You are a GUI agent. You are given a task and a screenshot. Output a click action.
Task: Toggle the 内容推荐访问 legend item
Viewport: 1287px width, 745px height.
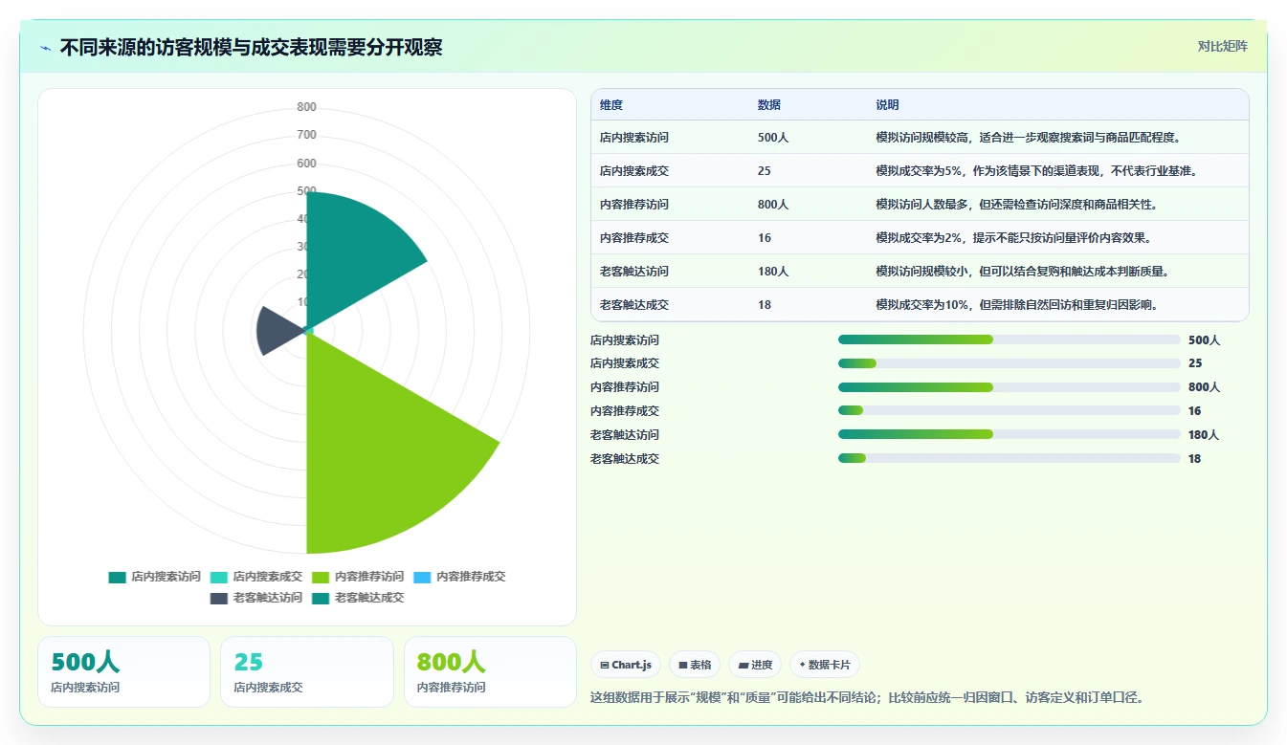point(358,577)
